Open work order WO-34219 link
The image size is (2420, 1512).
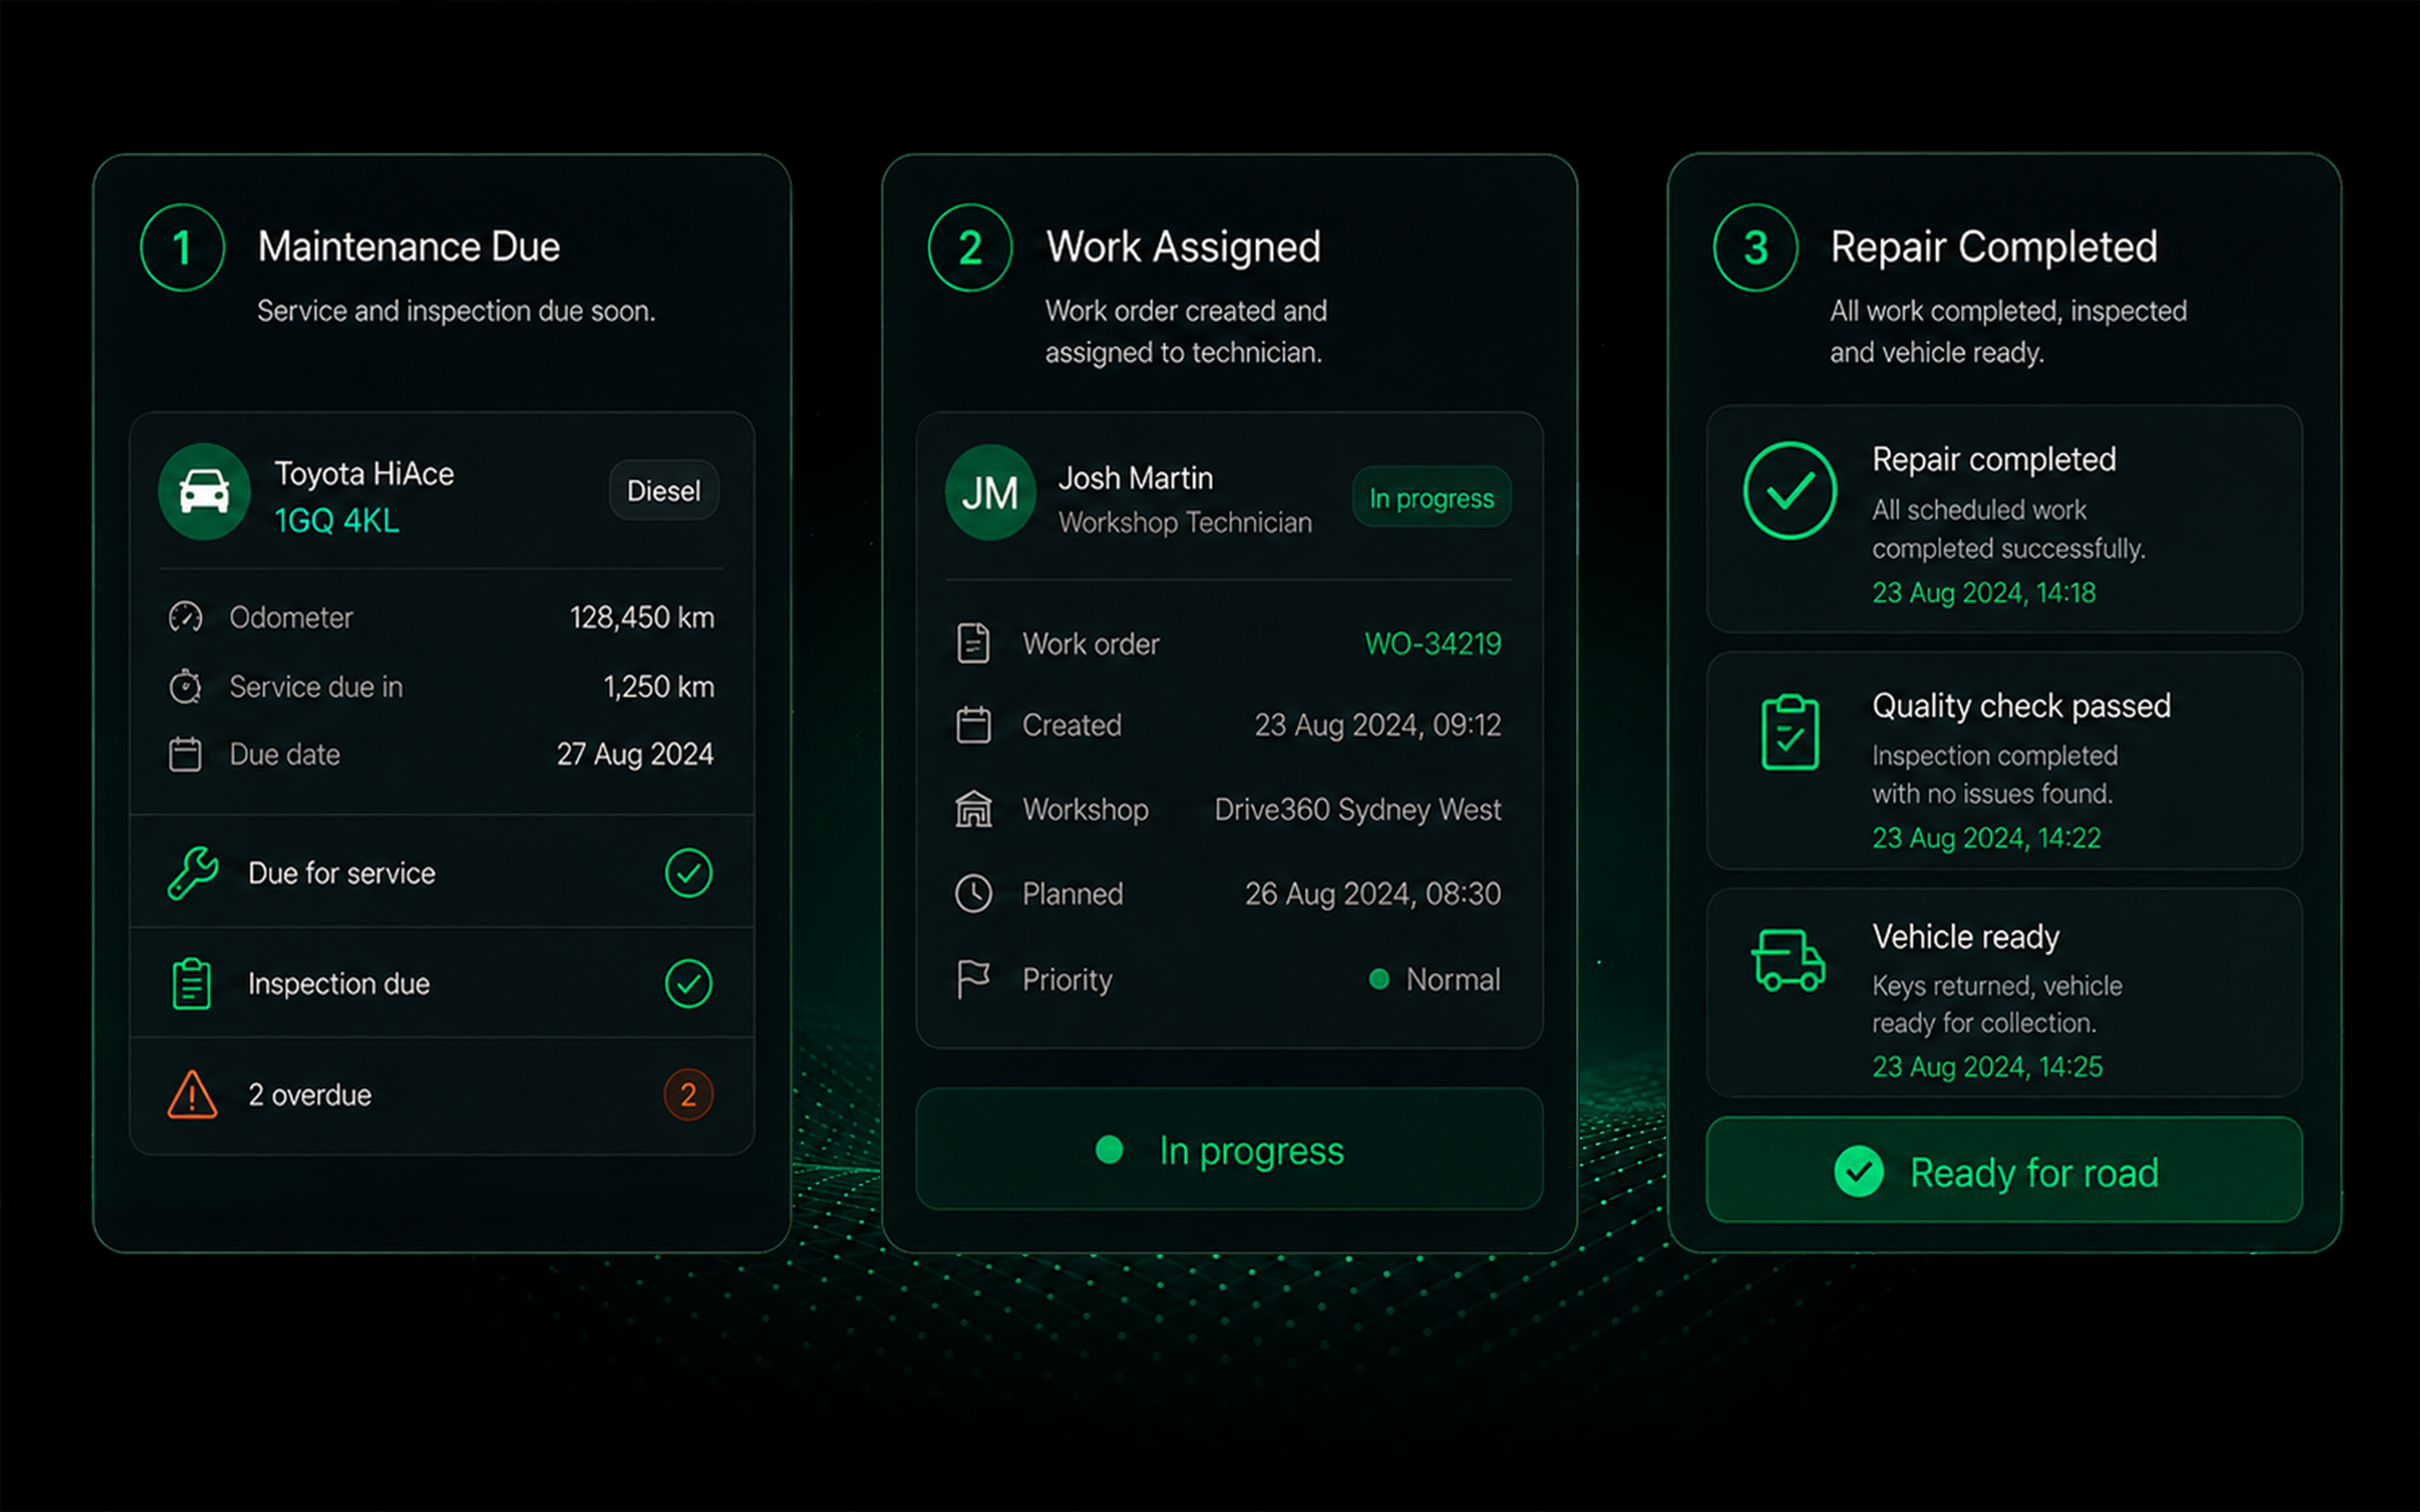pyautogui.click(x=1432, y=643)
